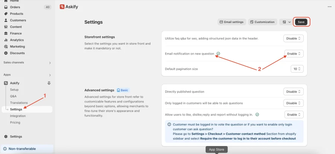Viewport: 335px width, 154px height.
Task: Open Discounts in the sidebar
Action: tap(17, 53)
